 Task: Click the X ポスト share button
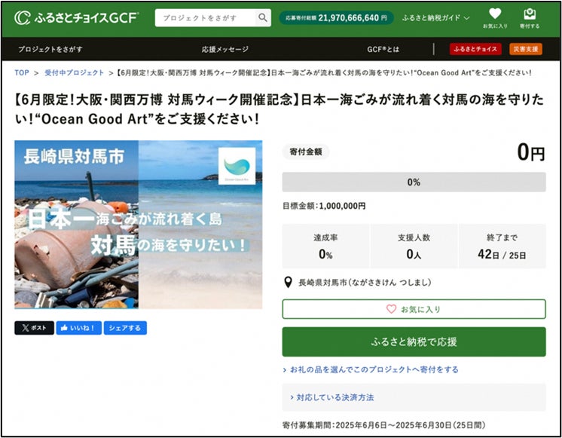click(x=34, y=328)
